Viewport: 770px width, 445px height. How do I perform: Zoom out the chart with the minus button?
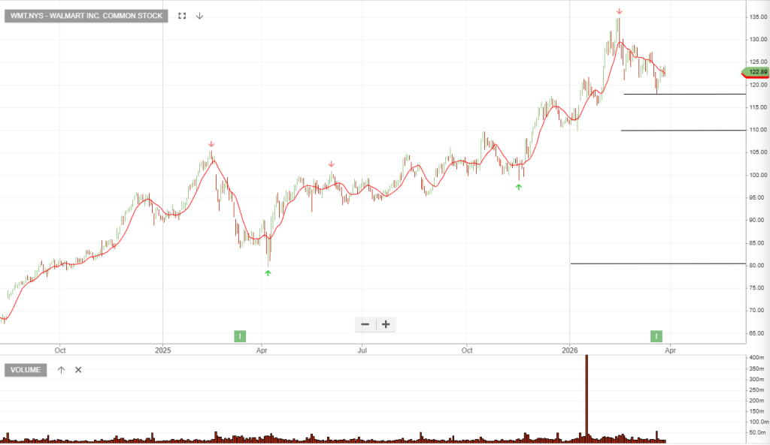click(365, 324)
